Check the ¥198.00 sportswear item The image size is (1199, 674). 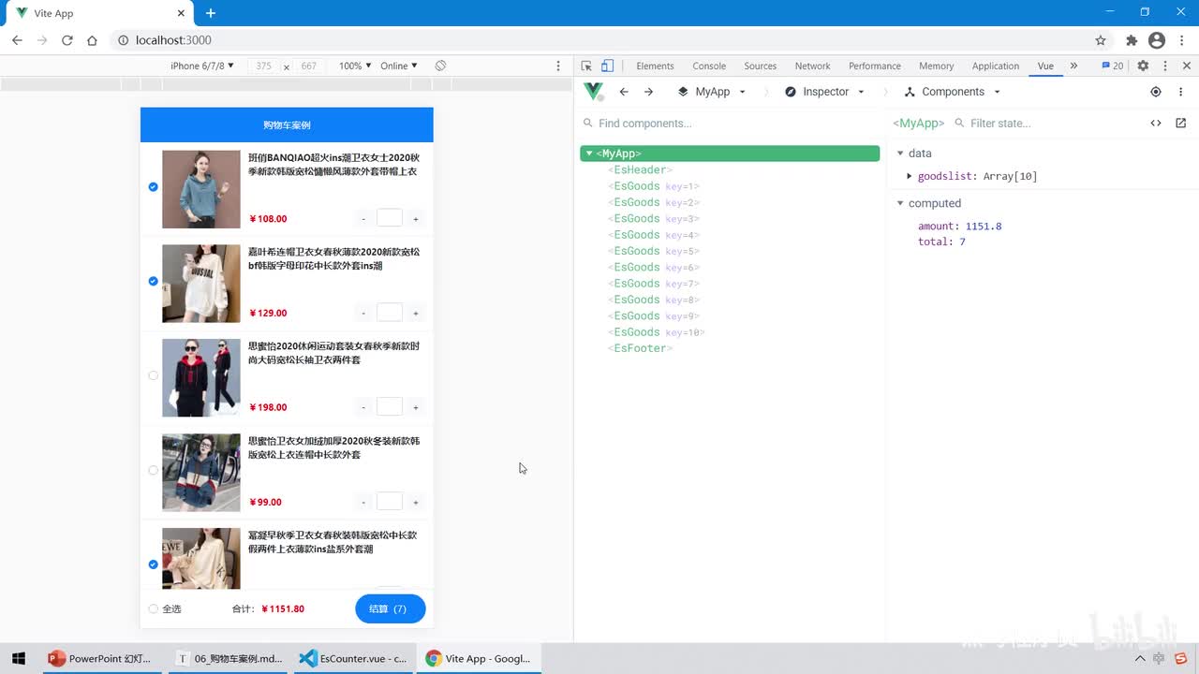[x=154, y=375]
